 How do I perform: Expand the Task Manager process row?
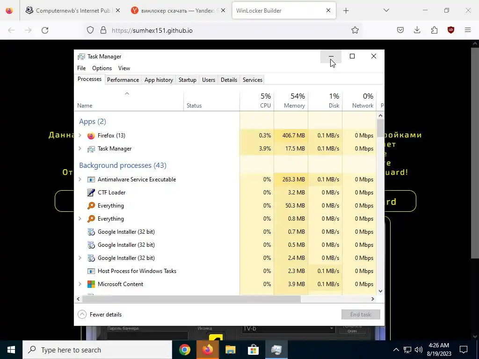pyautogui.click(x=80, y=148)
